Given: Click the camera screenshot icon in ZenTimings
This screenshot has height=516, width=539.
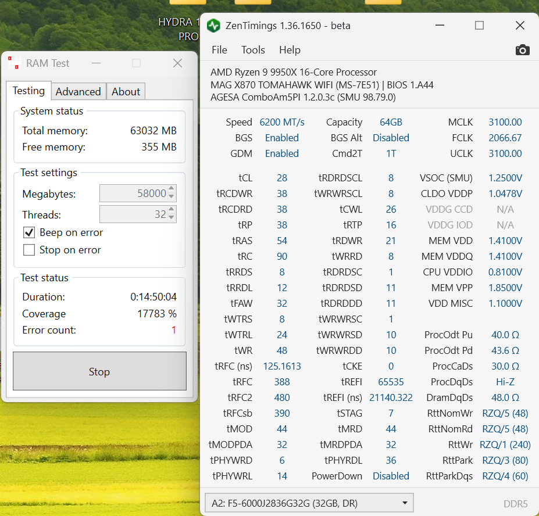Looking at the screenshot, I should [522, 50].
